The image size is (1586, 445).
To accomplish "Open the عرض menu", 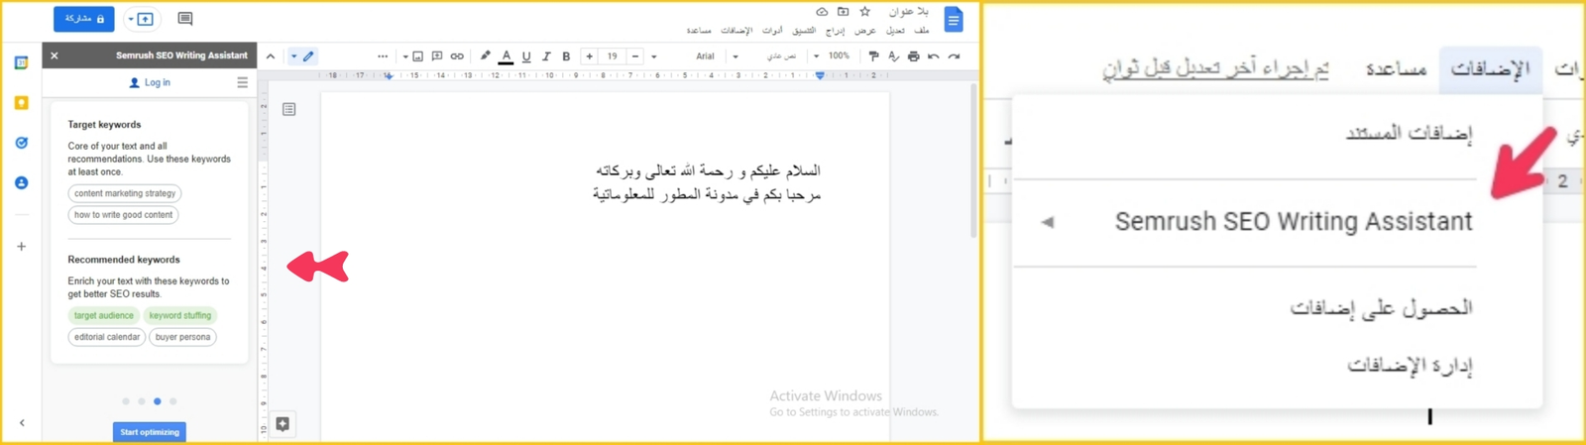I will pyautogui.click(x=865, y=31).
